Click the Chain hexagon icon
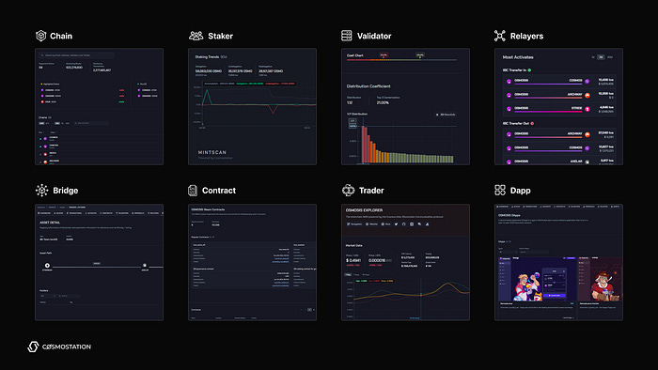Viewport: 658px width, 370px height. click(40, 36)
